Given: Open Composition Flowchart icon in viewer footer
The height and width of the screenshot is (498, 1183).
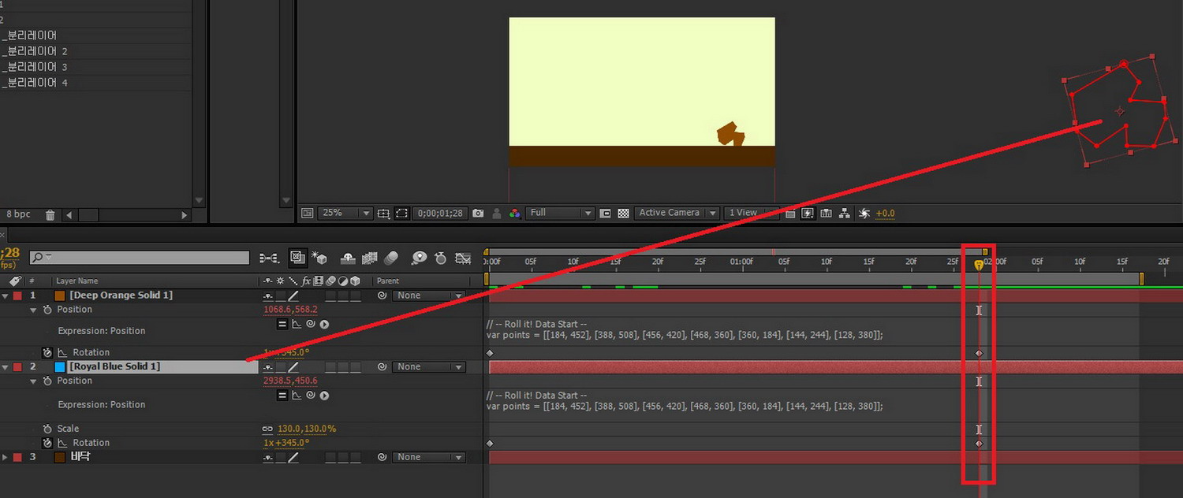Looking at the screenshot, I should tap(845, 213).
